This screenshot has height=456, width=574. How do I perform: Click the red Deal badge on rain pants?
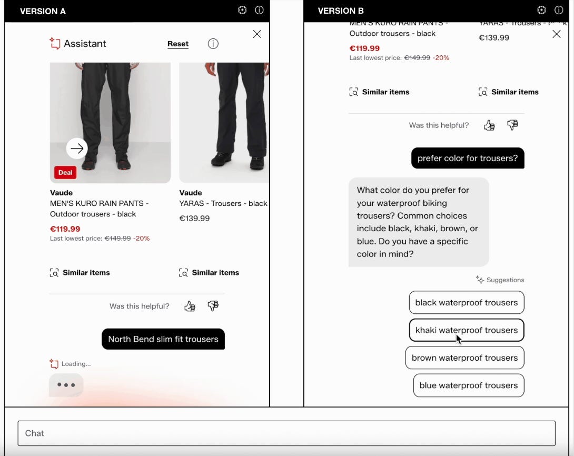[x=65, y=172]
